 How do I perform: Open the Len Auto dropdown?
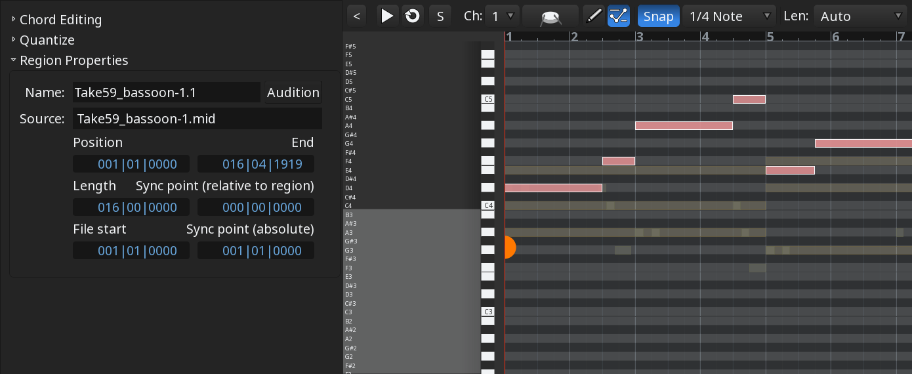(x=860, y=16)
